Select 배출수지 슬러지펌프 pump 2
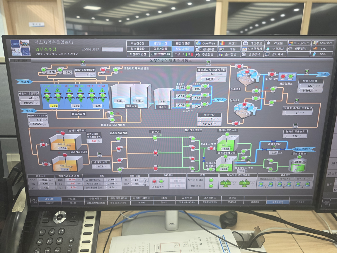Screen dimensions: 337x253 (112, 120)
